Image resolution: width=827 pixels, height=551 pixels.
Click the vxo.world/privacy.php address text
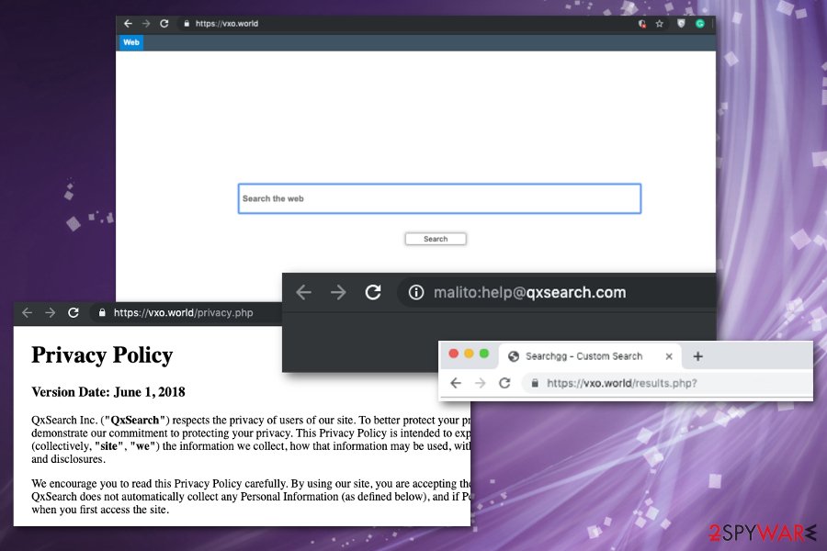pos(184,312)
